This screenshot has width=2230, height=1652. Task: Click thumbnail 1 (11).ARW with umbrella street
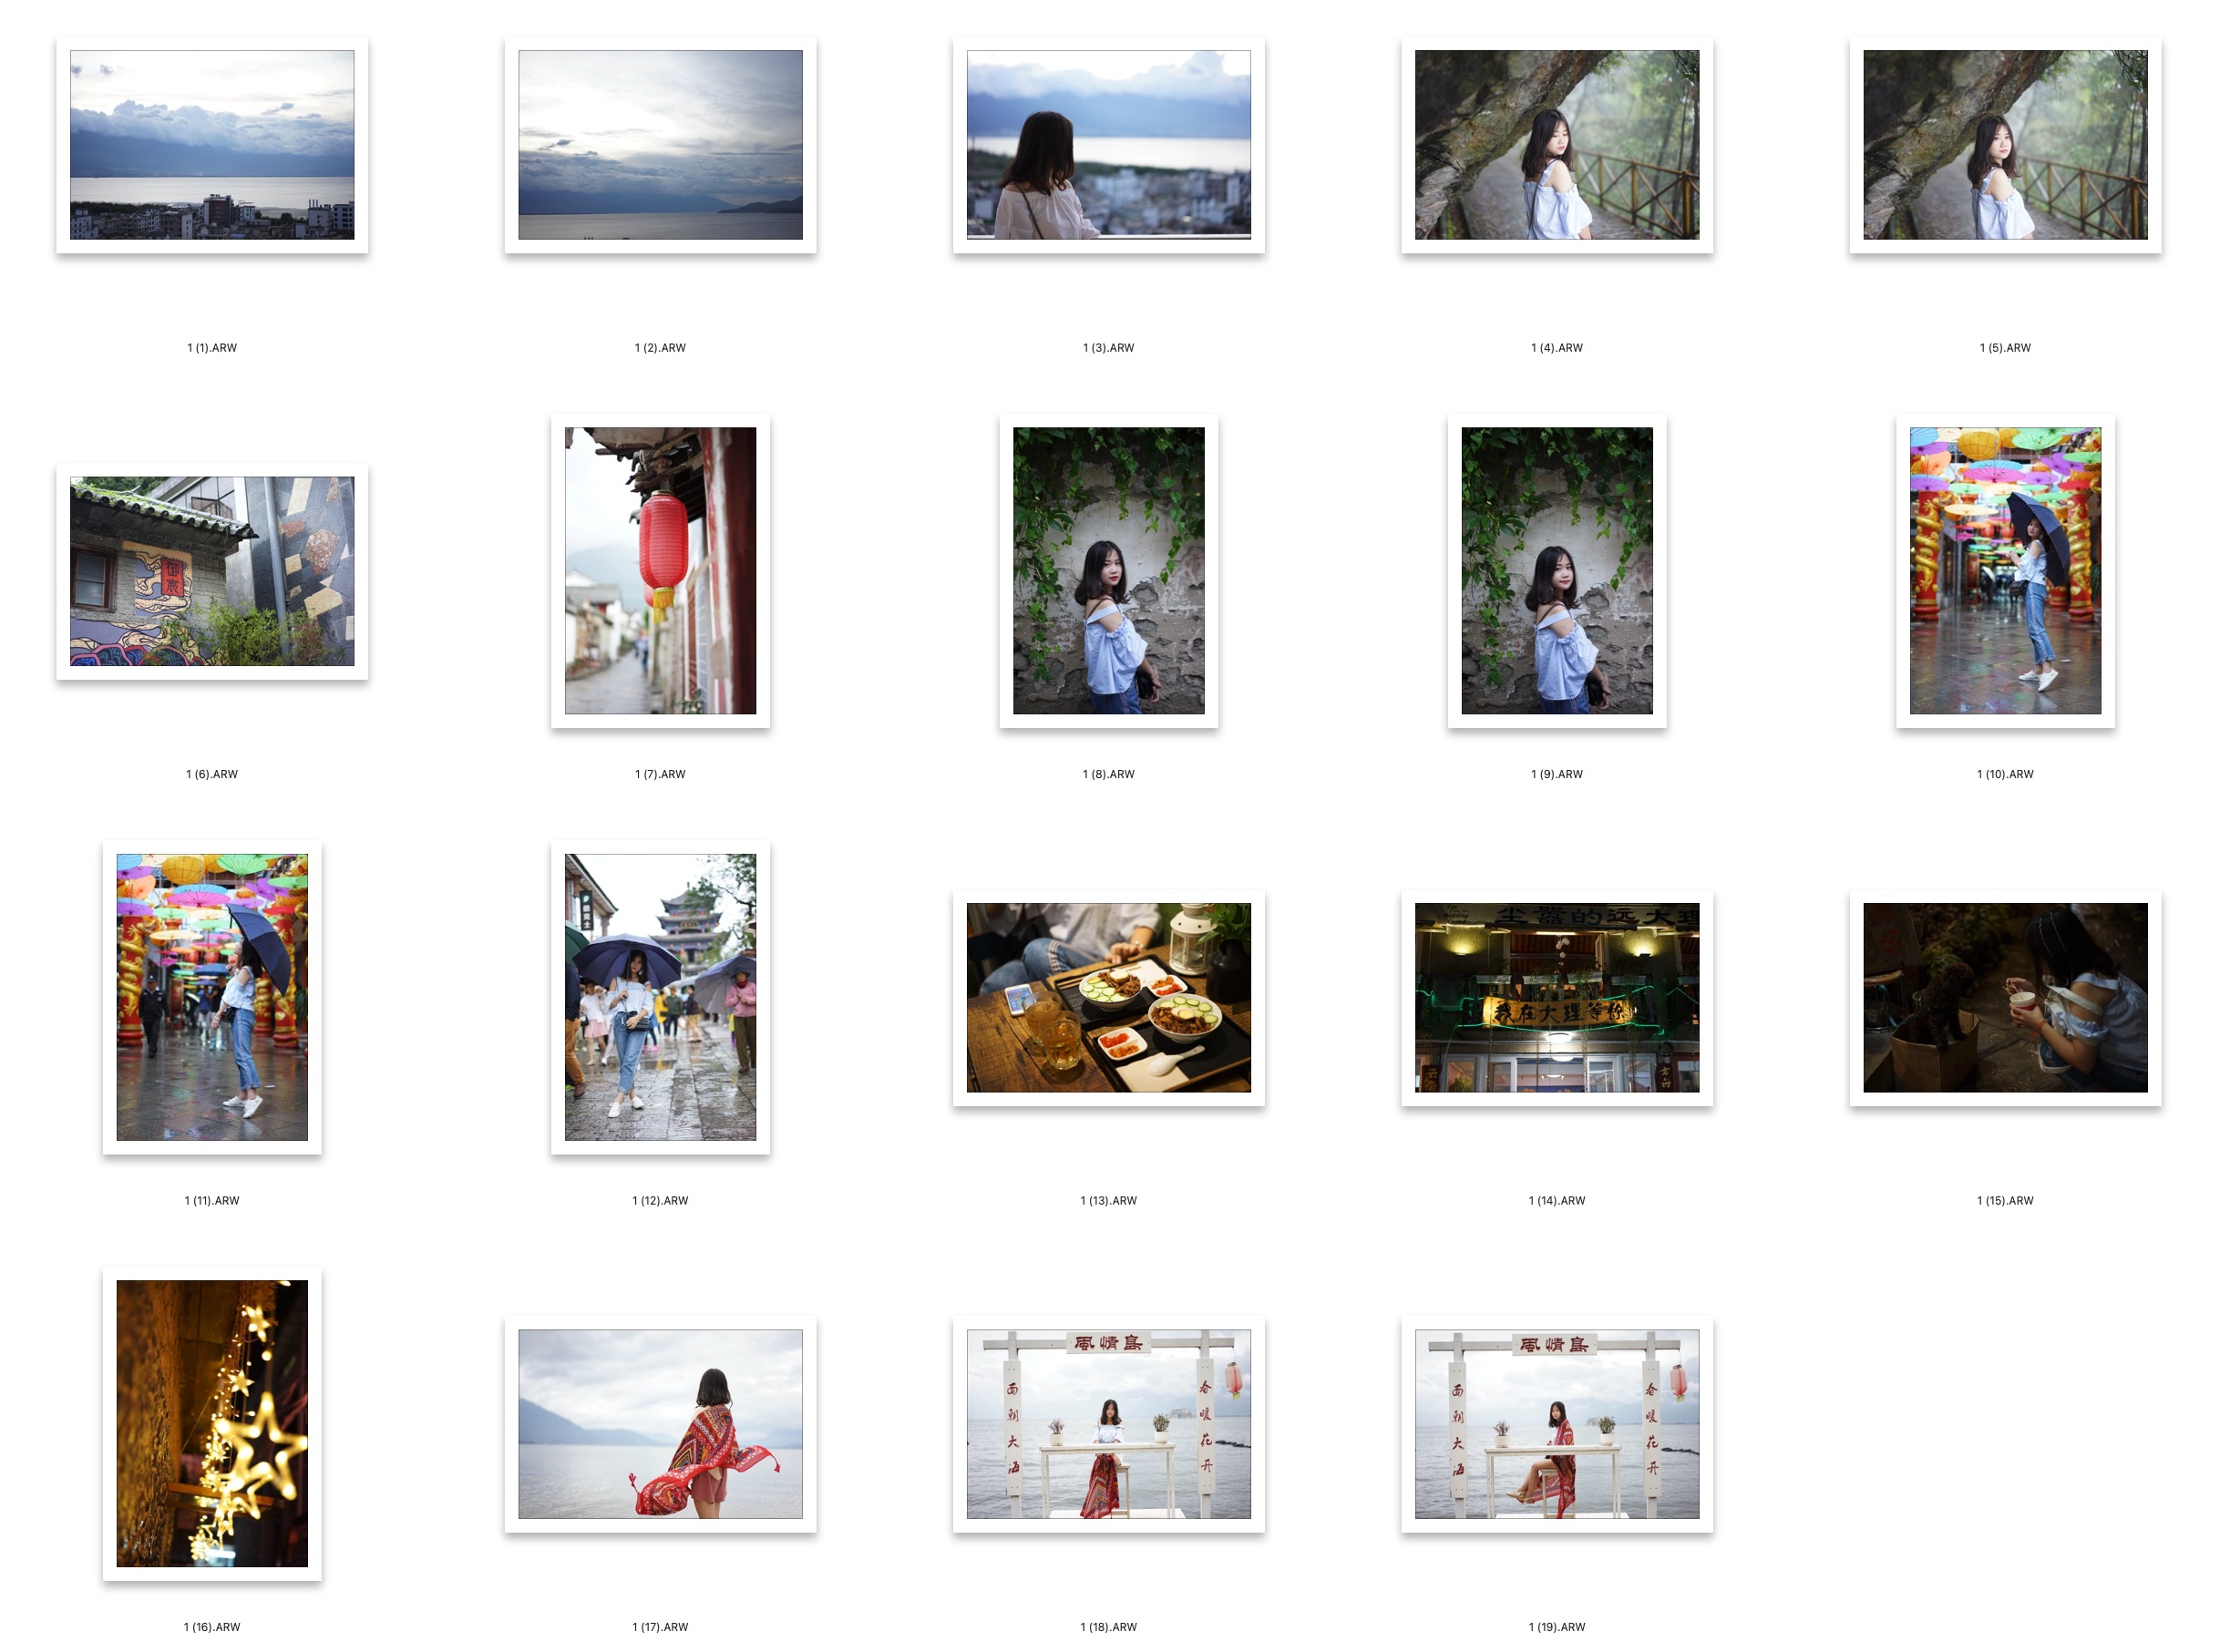point(212,997)
